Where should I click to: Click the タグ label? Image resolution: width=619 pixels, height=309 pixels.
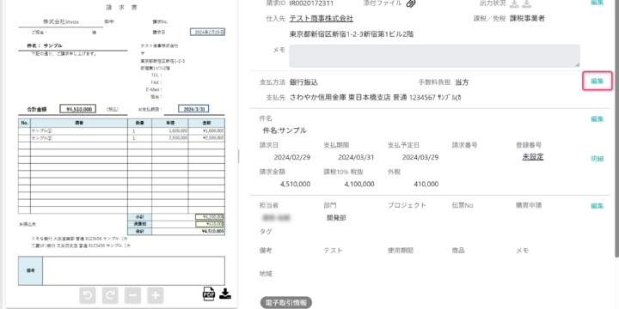(x=266, y=232)
